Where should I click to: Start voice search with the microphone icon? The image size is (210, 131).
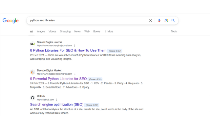pos(159,20)
